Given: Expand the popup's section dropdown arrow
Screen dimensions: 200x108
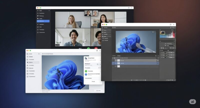Looking at the screenshot, I should [99, 68].
